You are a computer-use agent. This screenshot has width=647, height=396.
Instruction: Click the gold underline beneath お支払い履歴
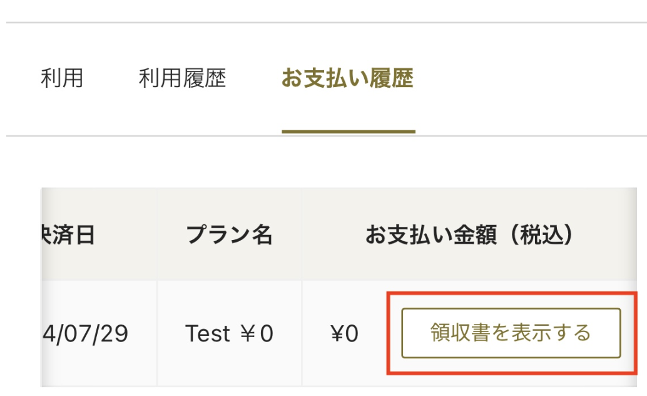pyautogui.click(x=348, y=132)
